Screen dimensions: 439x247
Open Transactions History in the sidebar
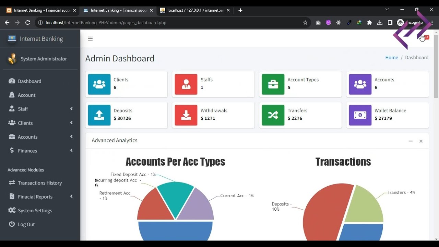click(x=40, y=183)
